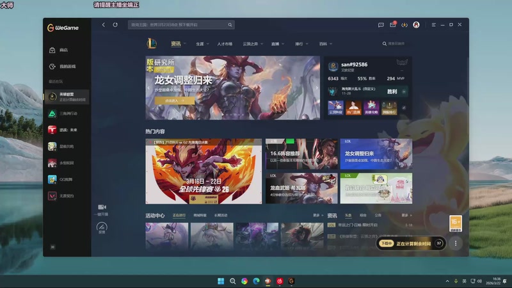Select 无畏契约 game in the sidebar
Image resolution: width=512 pixels, height=288 pixels.
[67, 196]
